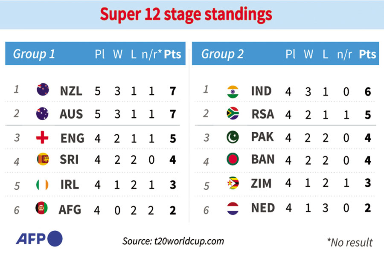Screen dimensions: 384x255
Task: Click the Group 2 Pts column header
Action: click(367, 54)
